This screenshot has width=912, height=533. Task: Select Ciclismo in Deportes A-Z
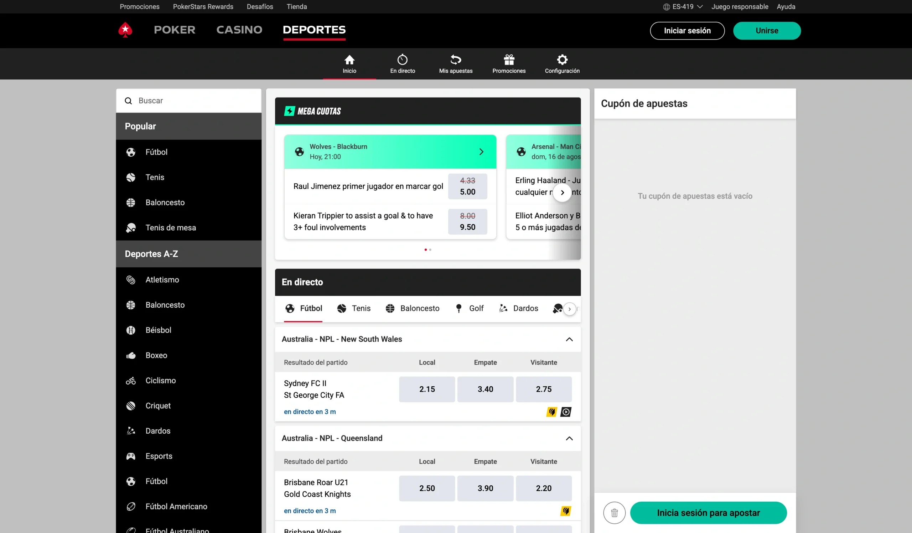coord(188,380)
